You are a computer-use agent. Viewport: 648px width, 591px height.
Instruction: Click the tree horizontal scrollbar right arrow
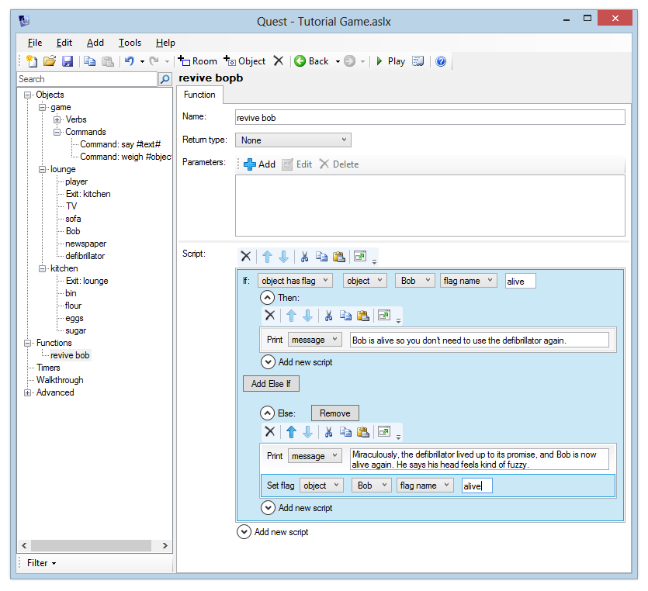[x=165, y=545]
